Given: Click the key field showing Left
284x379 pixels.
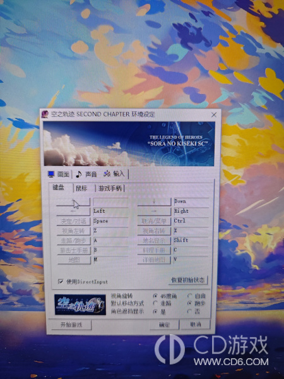Looking at the screenshot, I should (x=110, y=211).
